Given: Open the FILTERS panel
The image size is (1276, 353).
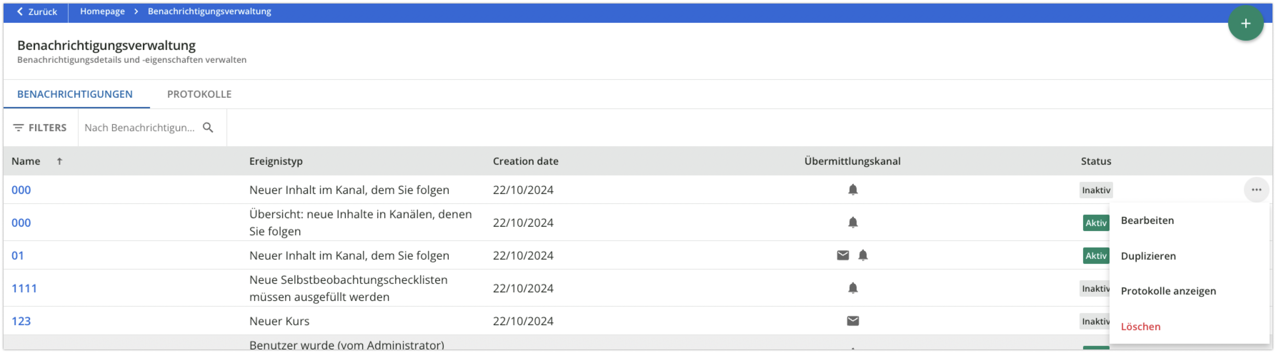Looking at the screenshot, I should [x=40, y=128].
